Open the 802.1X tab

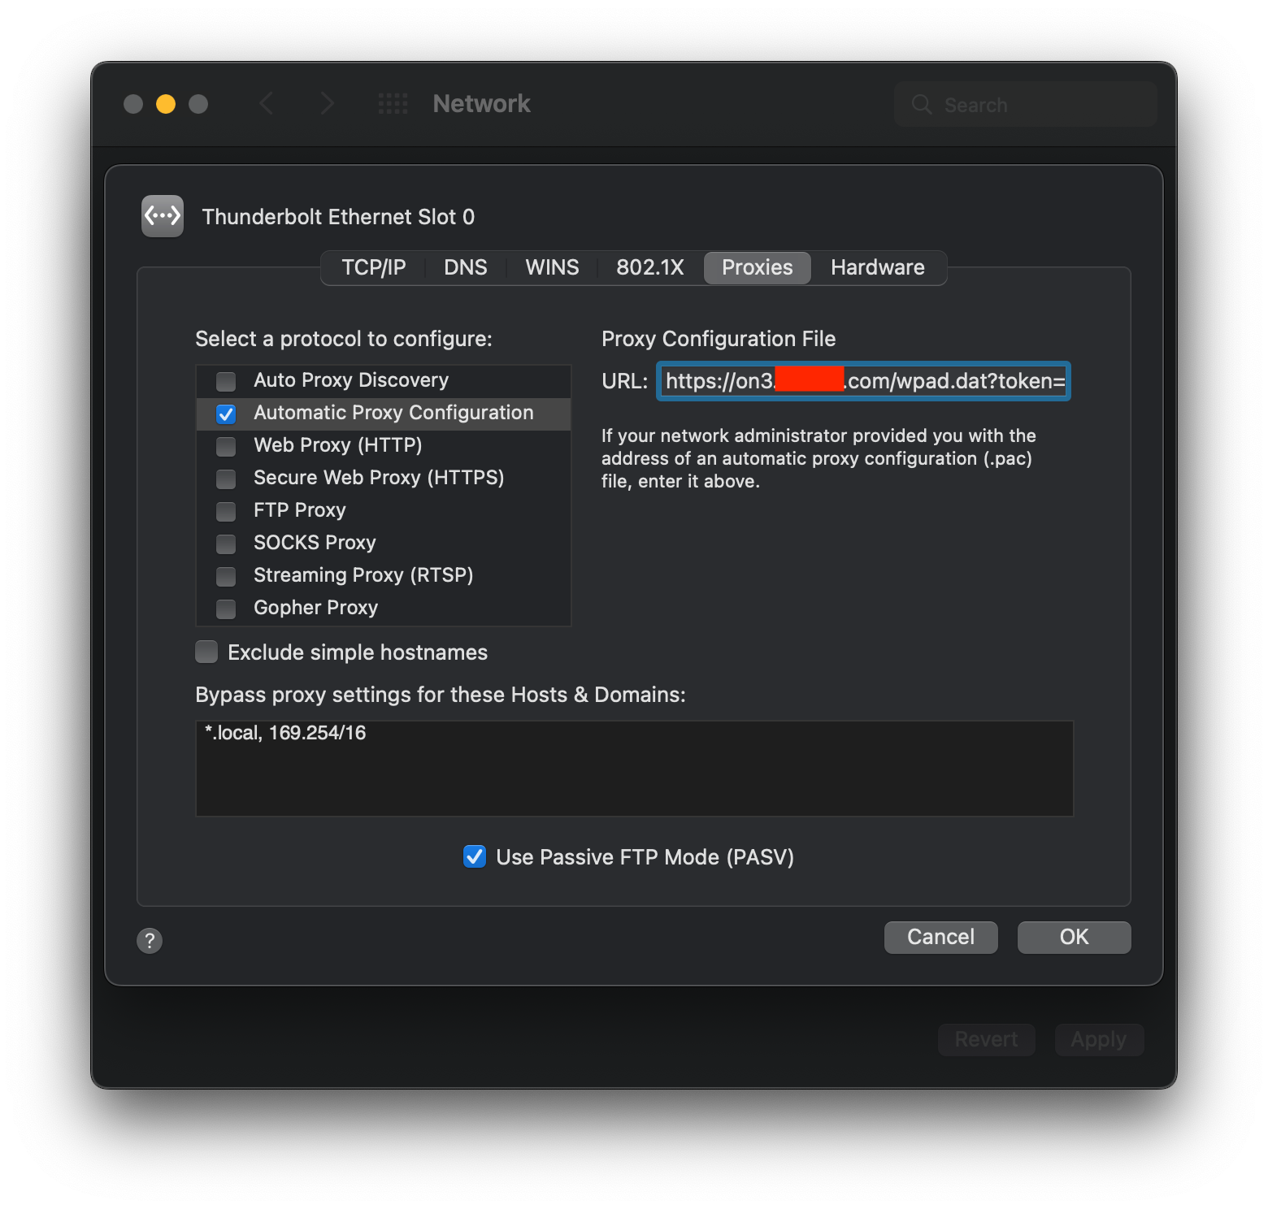650,267
